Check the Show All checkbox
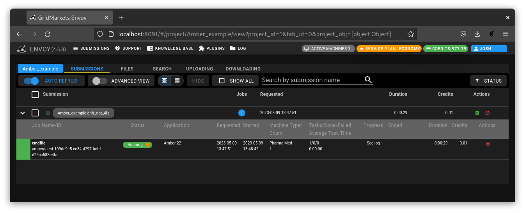This screenshot has width=525, height=213. [222, 81]
